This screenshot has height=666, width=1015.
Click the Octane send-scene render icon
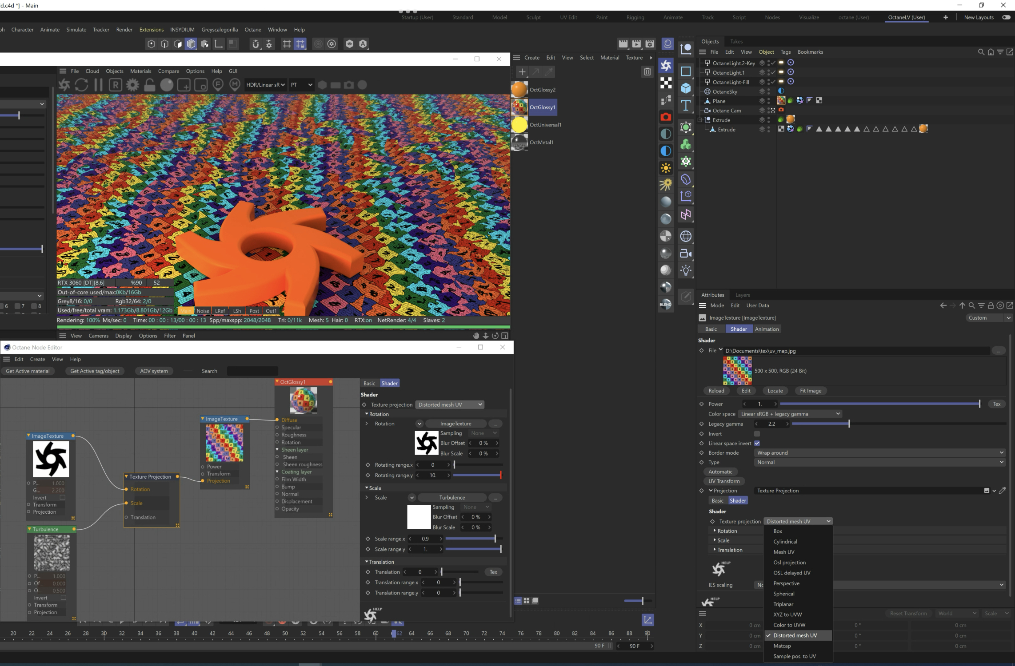64,84
